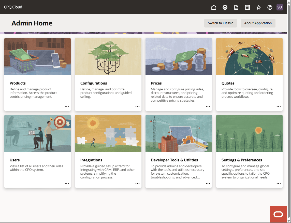The height and width of the screenshot is (223, 291).
Task: Open the Developer Tools & Utilities section
Action: (x=174, y=160)
